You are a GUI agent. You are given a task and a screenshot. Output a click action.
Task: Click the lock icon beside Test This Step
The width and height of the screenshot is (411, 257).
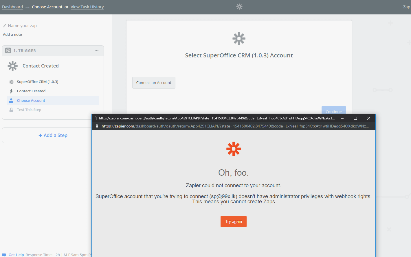coord(11,110)
